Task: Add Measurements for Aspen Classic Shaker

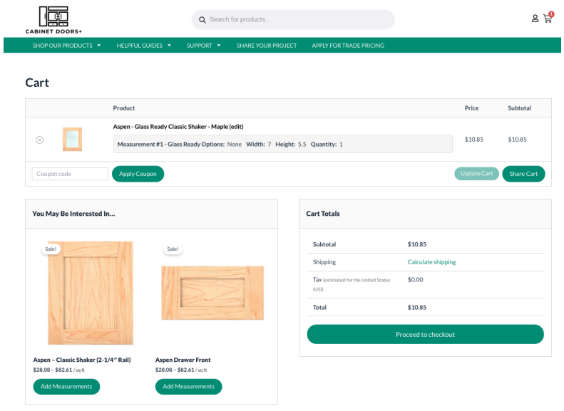Action: click(x=66, y=387)
